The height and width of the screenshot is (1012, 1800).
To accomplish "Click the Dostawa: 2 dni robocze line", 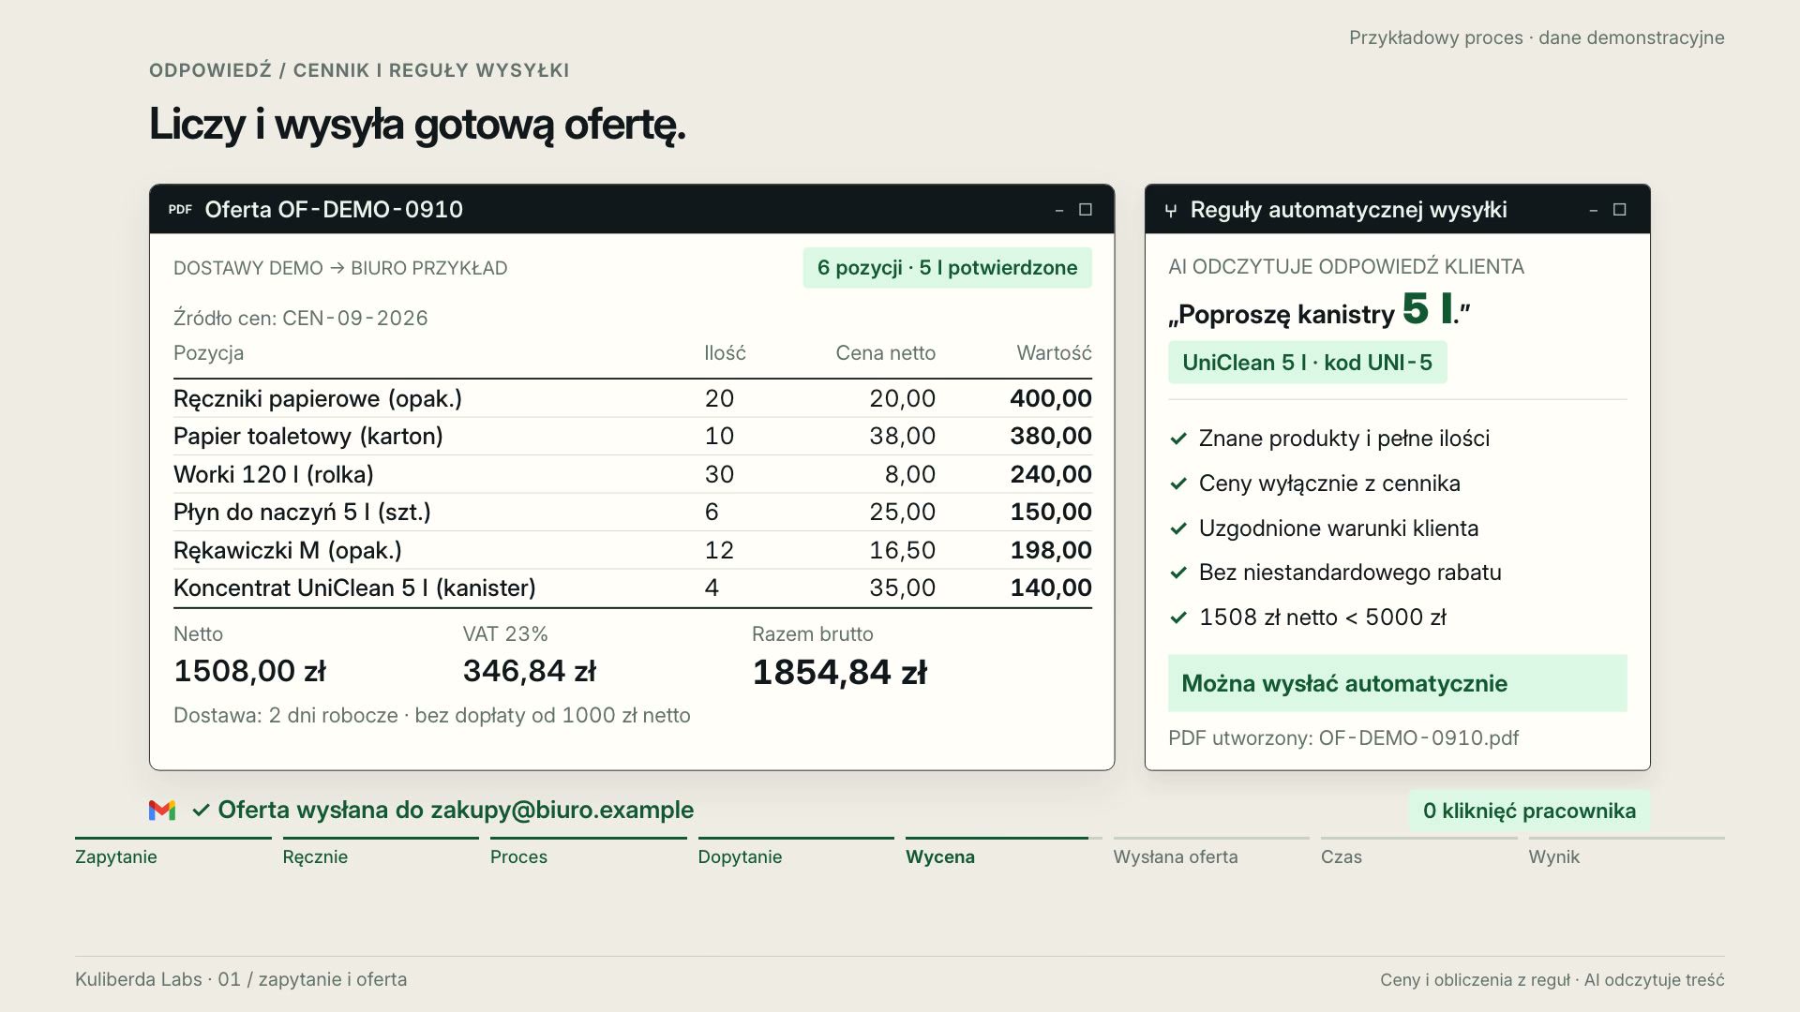I will pos(432,715).
